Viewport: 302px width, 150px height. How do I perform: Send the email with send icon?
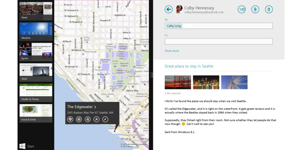[x=242, y=9]
